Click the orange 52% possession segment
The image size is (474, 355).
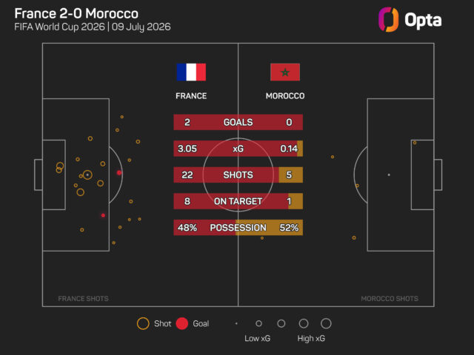click(270, 227)
